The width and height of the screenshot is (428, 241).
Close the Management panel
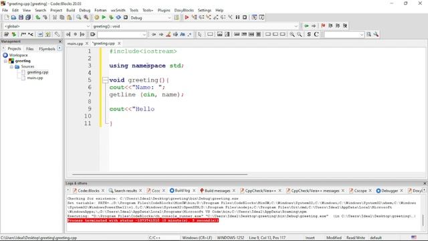pyautogui.click(x=60, y=42)
